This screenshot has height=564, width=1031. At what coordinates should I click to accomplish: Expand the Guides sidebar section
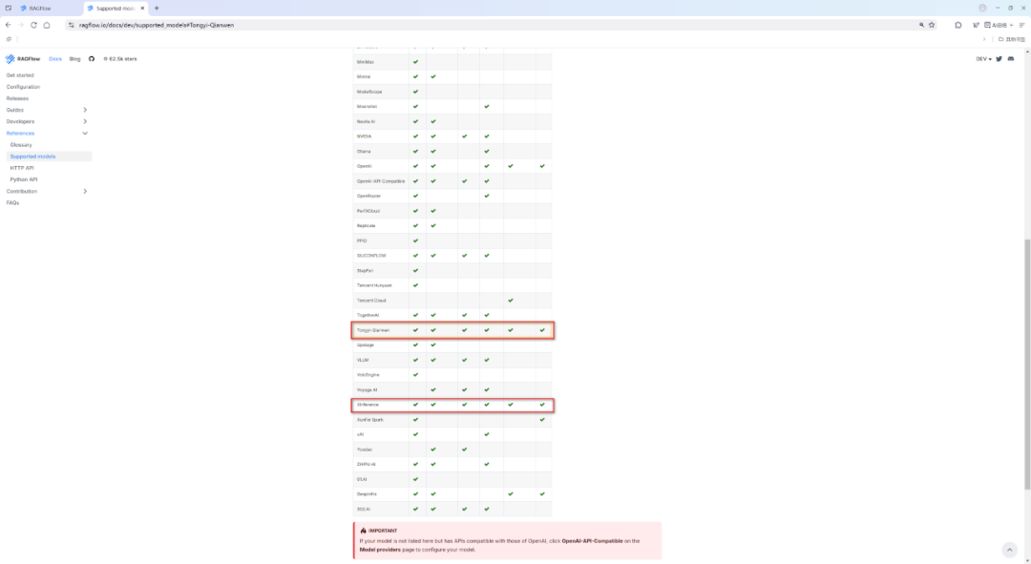[x=85, y=110]
